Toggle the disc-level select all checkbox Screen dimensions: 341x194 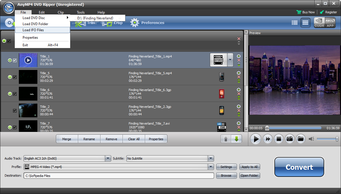pyautogui.click(x=9, y=41)
